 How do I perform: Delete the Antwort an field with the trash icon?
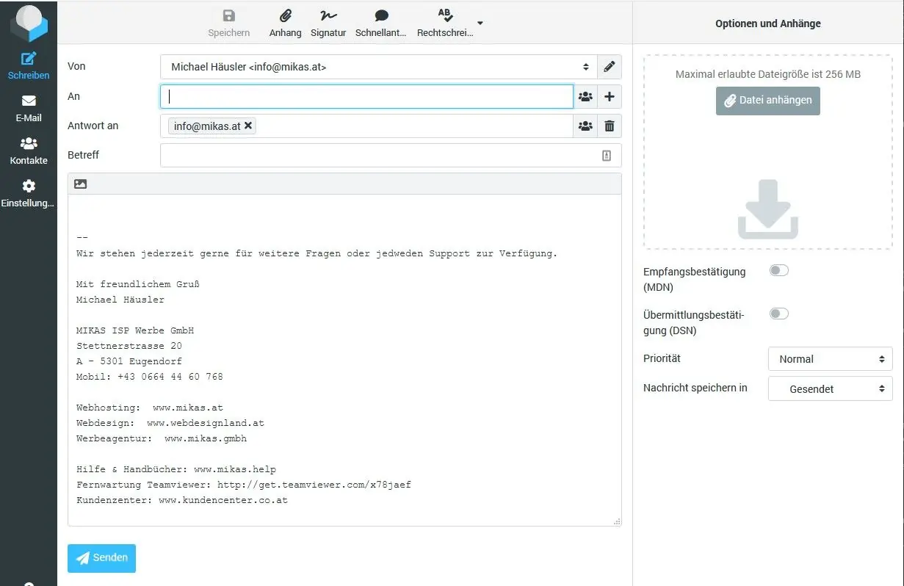(610, 126)
